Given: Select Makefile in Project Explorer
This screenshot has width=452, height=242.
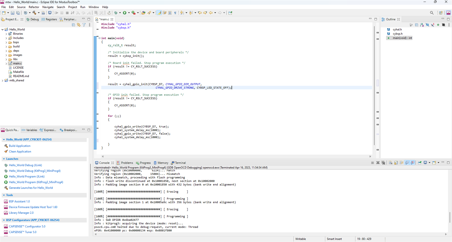Looking at the screenshot, I should click(x=18, y=72).
